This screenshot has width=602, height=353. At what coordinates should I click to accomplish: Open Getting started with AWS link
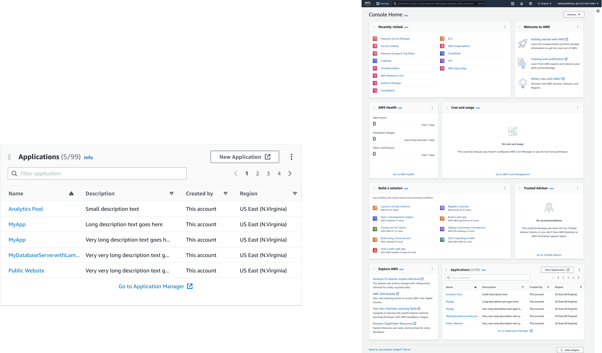click(549, 39)
